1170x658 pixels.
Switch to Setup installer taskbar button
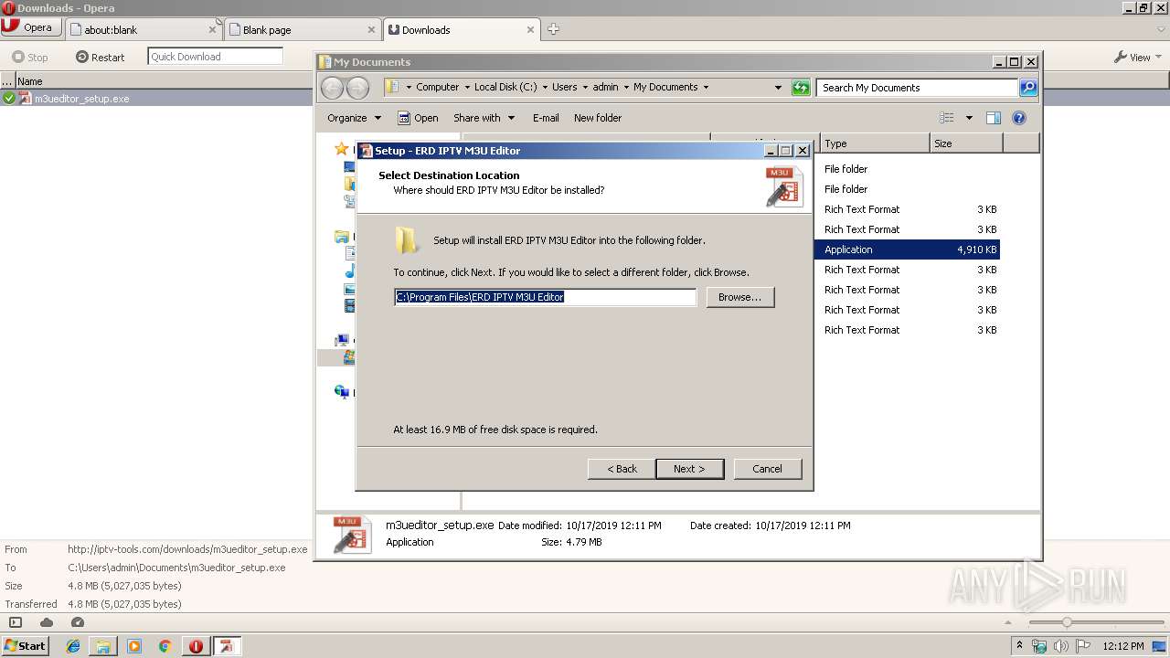click(x=227, y=646)
